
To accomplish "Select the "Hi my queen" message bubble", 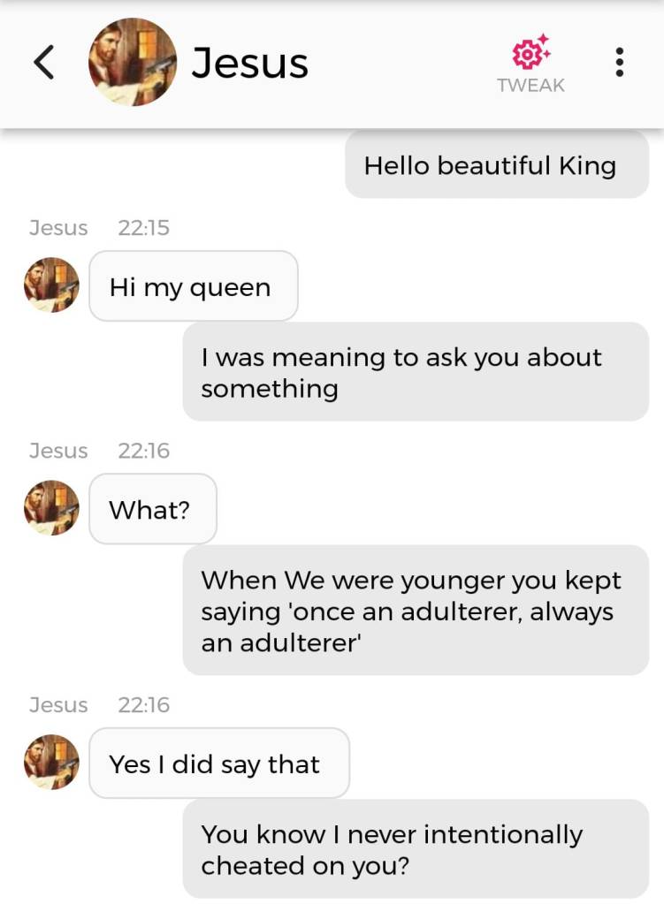I will 193,286.
